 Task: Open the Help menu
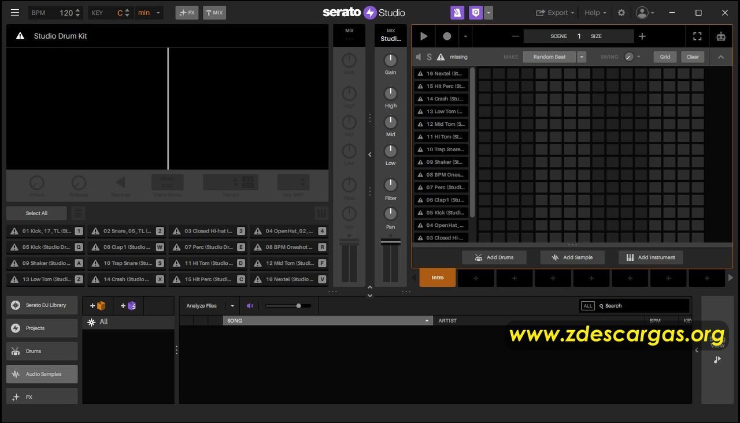[x=595, y=13]
